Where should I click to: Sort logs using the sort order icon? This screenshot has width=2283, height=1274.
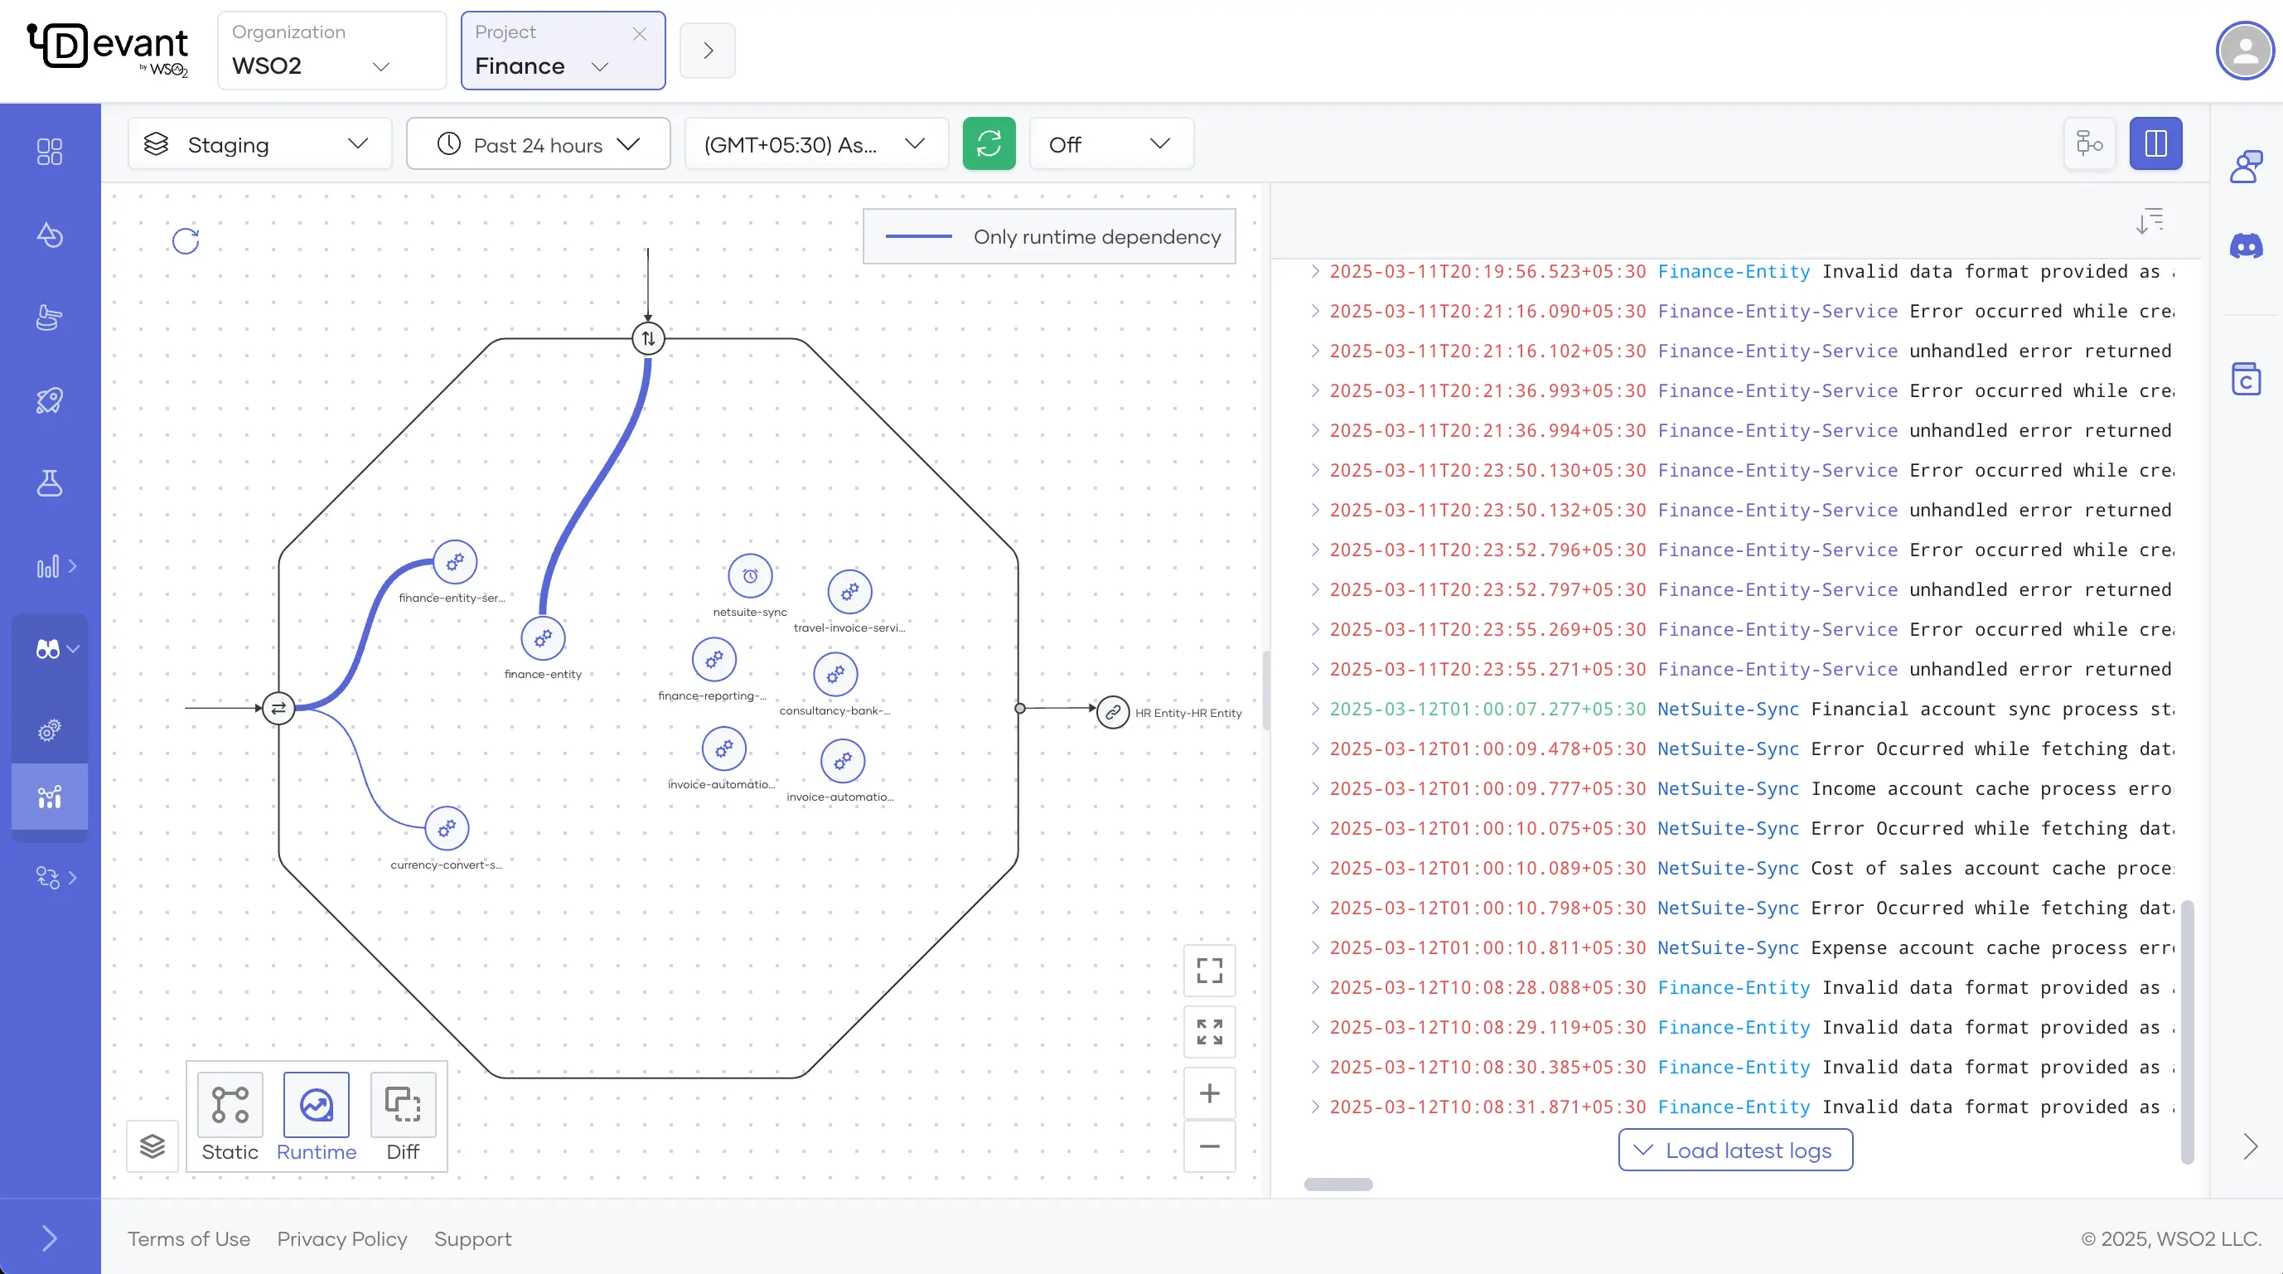coord(2150,220)
